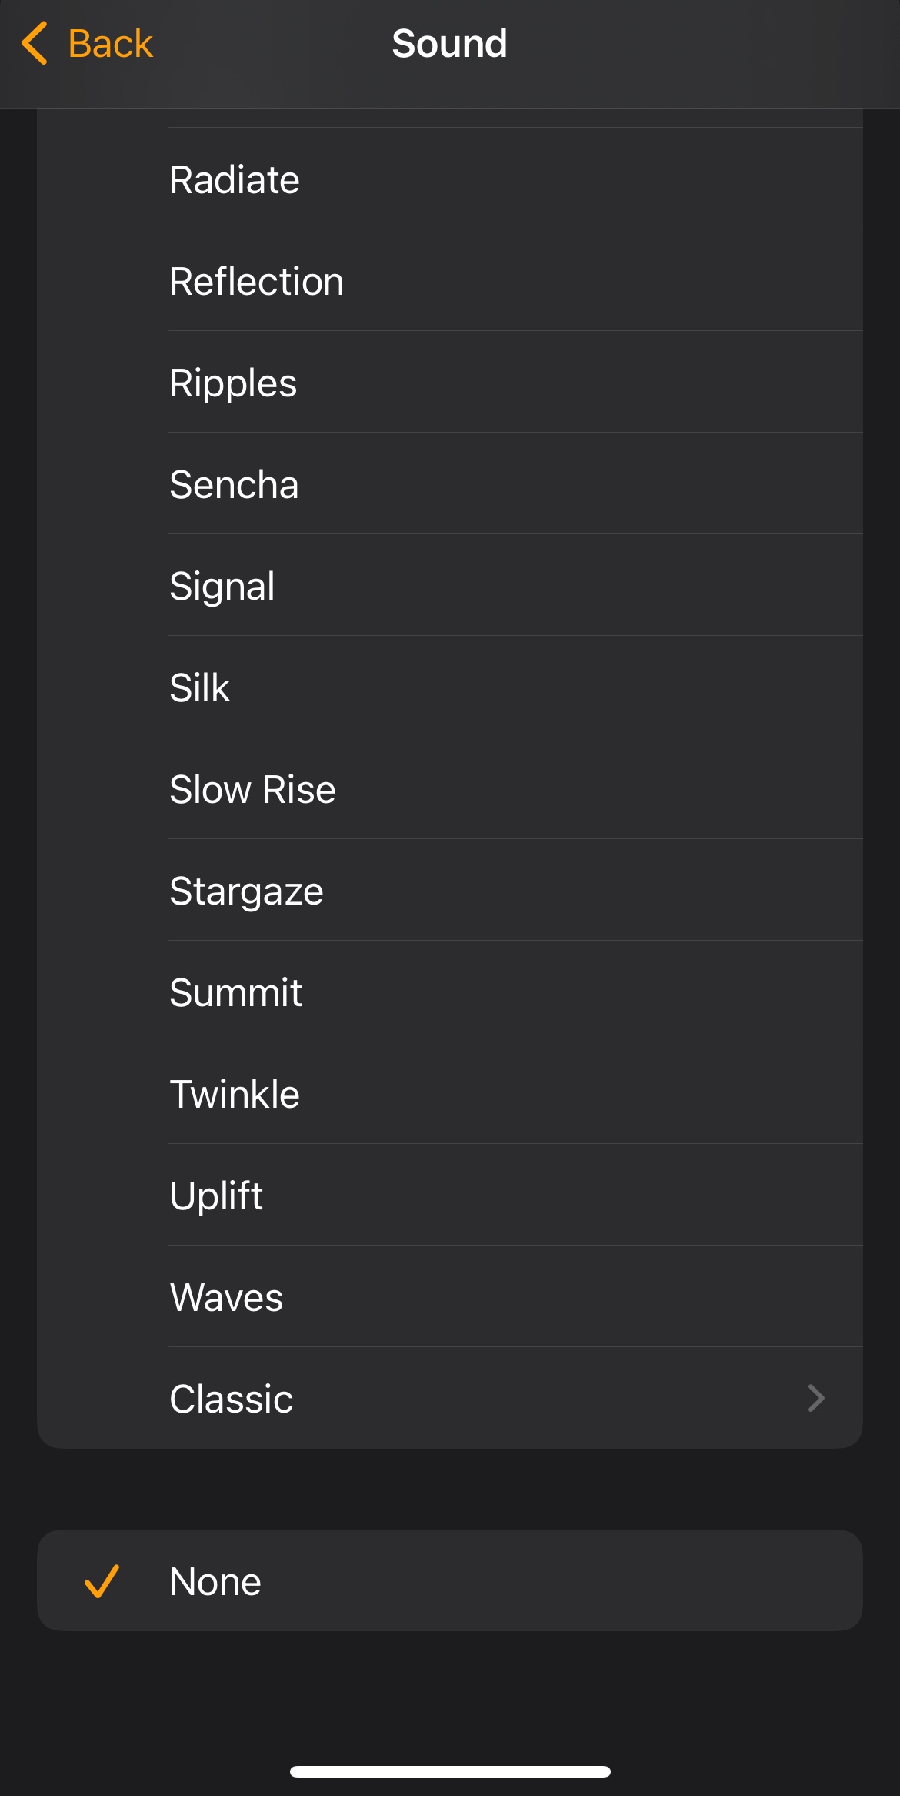Tap the orange checkmark beside None
Image resolution: width=900 pixels, height=1796 pixels.
point(102,1581)
